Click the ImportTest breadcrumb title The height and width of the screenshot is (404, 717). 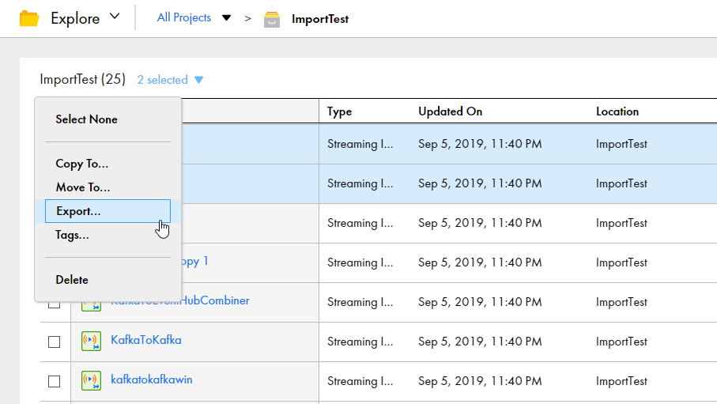[x=320, y=19]
